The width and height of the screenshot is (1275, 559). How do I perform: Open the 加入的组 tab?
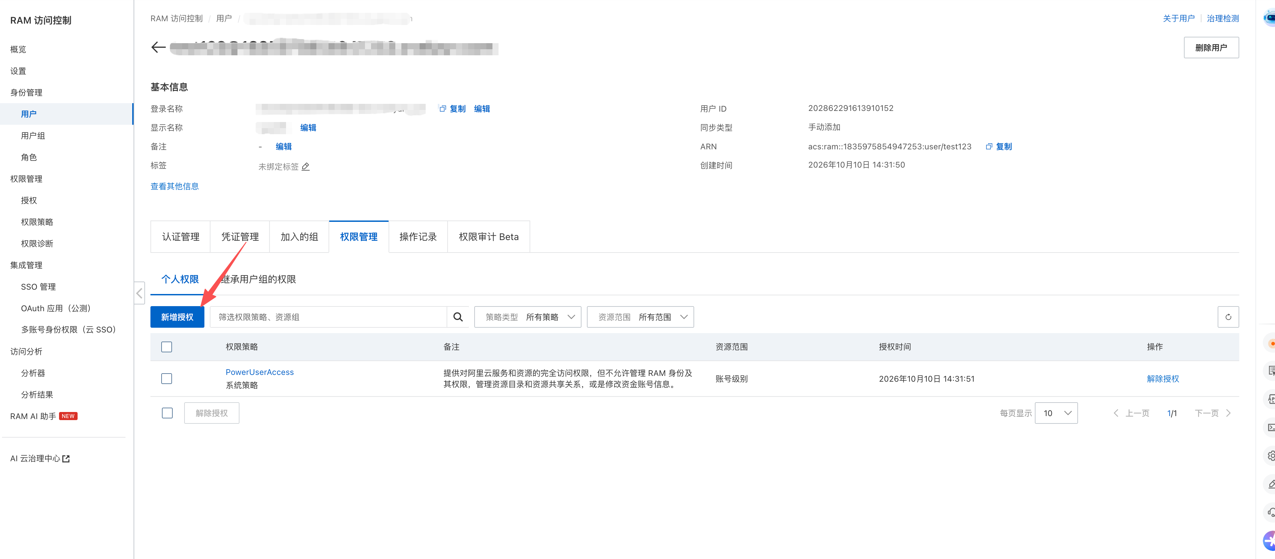click(300, 237)
